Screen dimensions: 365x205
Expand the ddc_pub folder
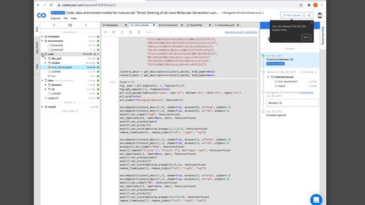pos(46,59)
